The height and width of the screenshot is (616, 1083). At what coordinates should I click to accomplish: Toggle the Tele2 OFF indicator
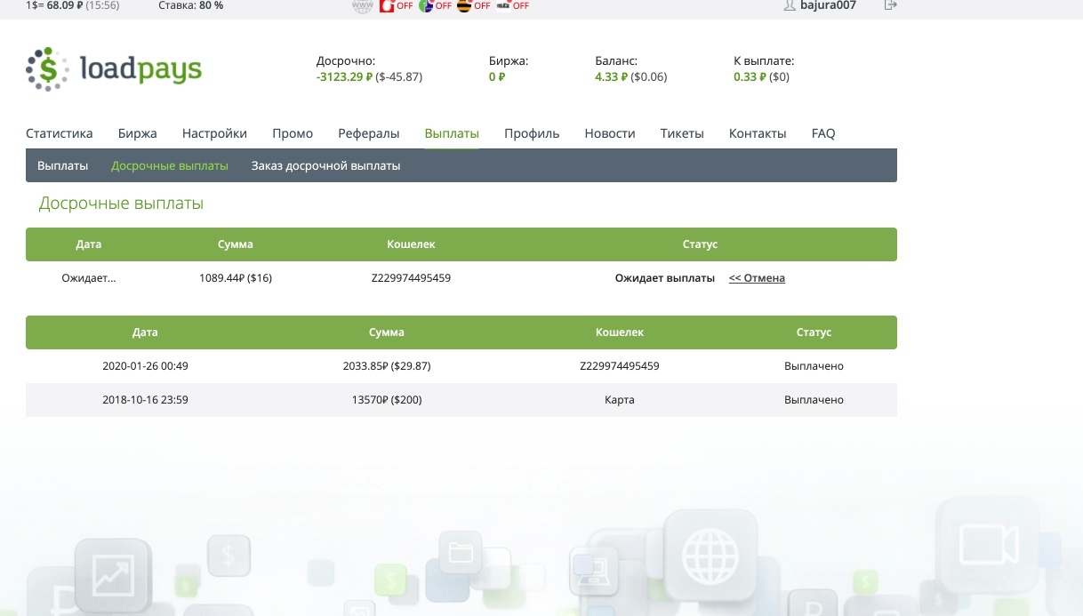pos(512,6)
